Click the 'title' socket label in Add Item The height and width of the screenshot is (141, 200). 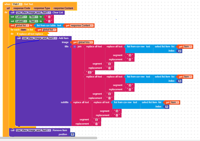coord(66,47)
